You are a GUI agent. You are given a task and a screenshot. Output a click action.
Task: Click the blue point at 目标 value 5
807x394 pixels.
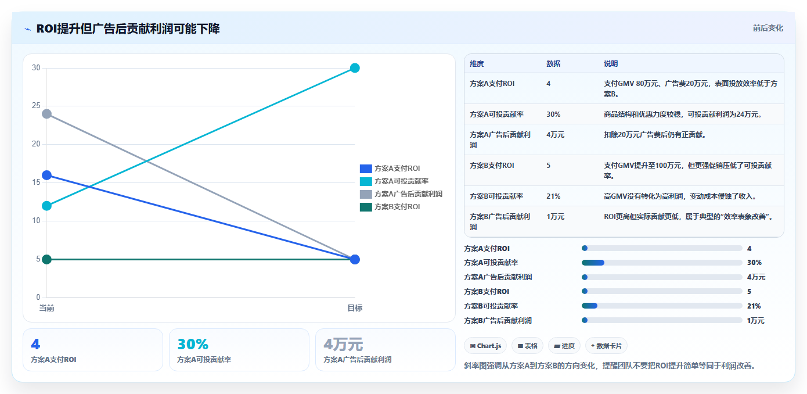point(355,259)
